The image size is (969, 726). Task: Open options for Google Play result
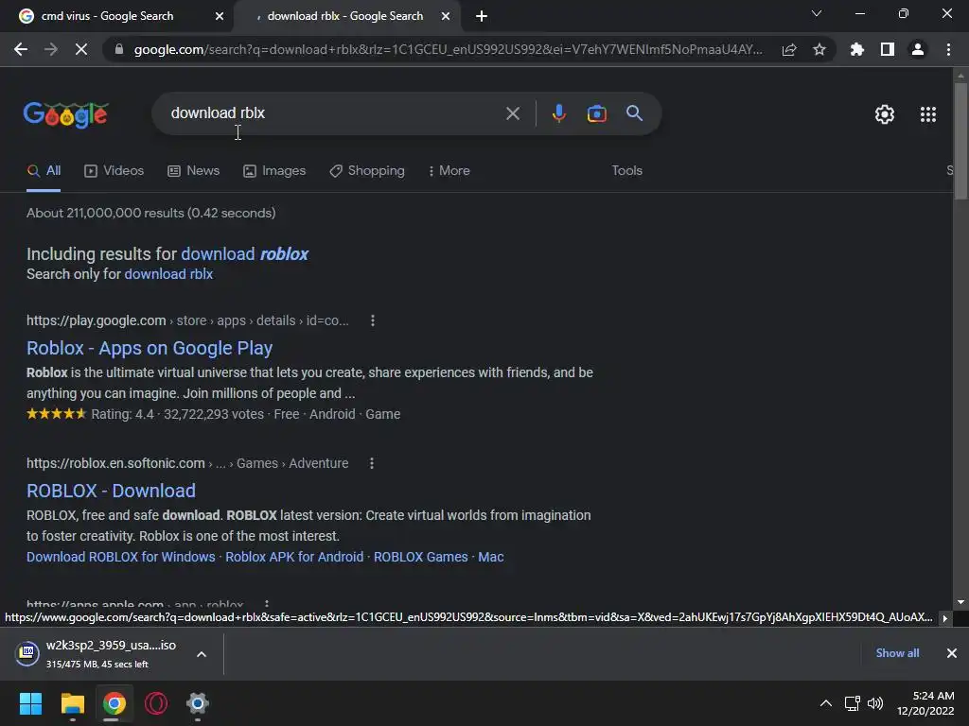click(373, 321)
